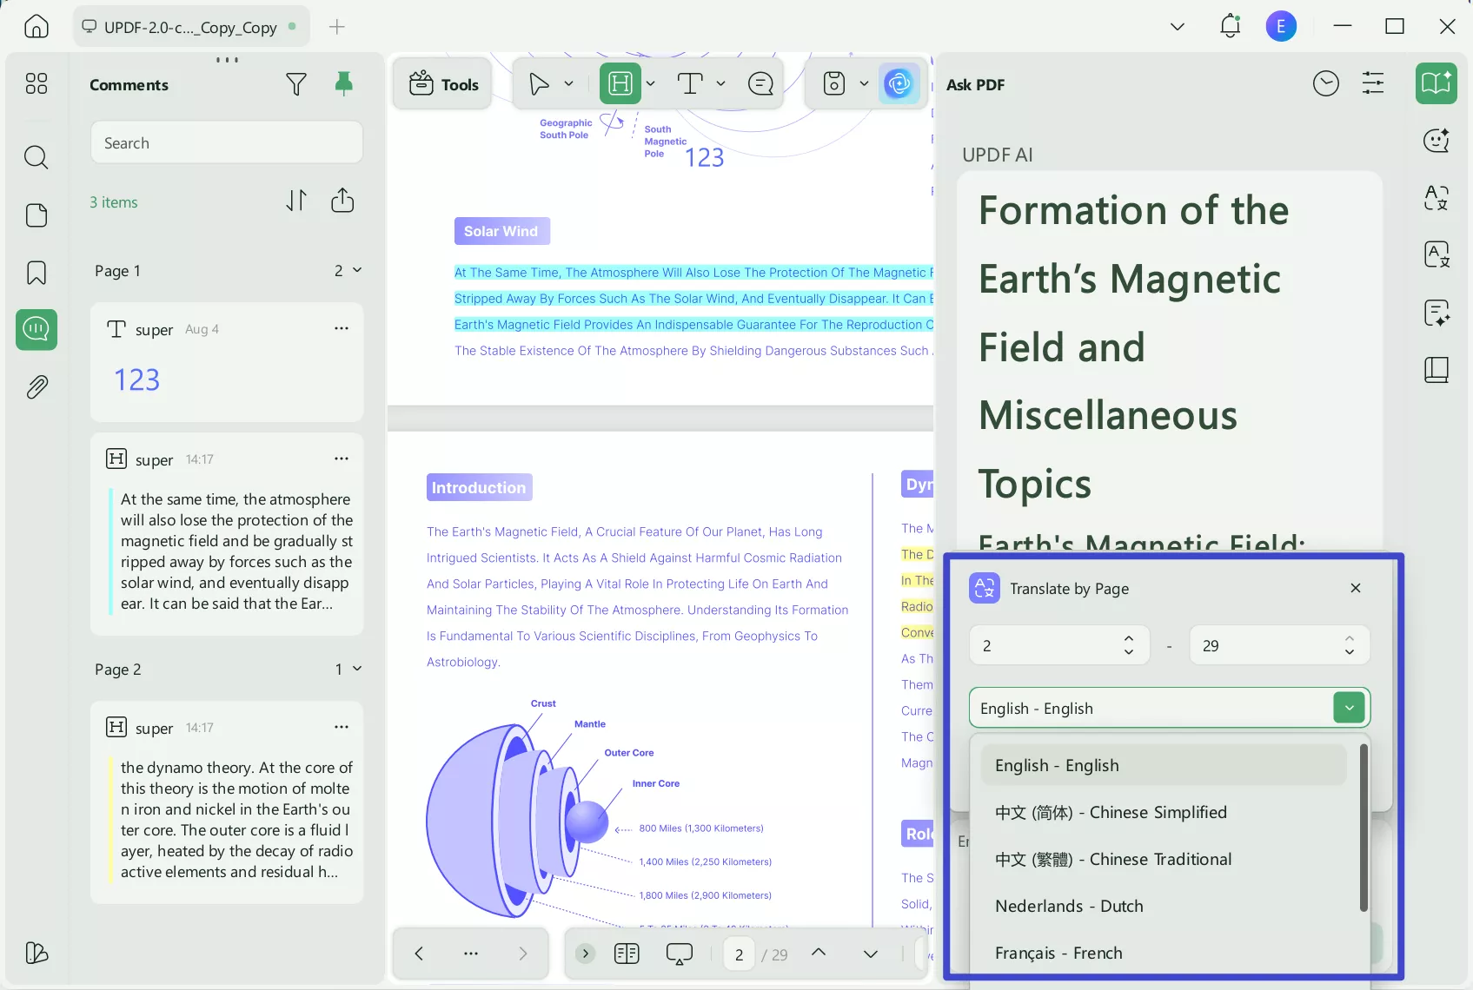The width and height of the screenshot is (1473, 990).
Task: Click the stamp/save tool icon in toolbar
Action: coord(834,84)
